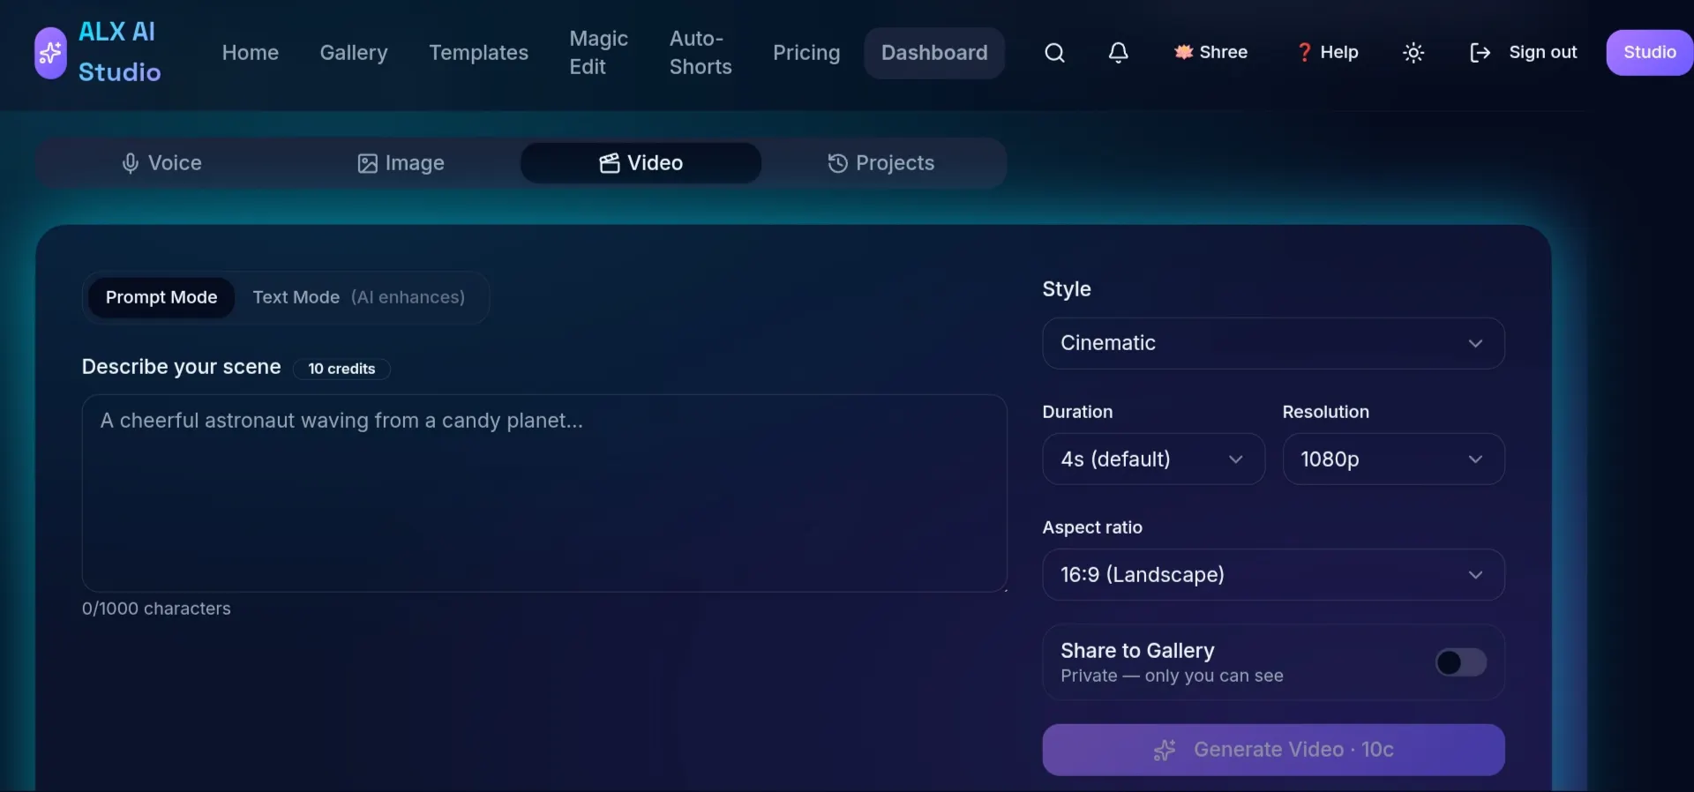
Task: Toggle the light/dark theme sun icon
Action: [x=1413, y=53]
